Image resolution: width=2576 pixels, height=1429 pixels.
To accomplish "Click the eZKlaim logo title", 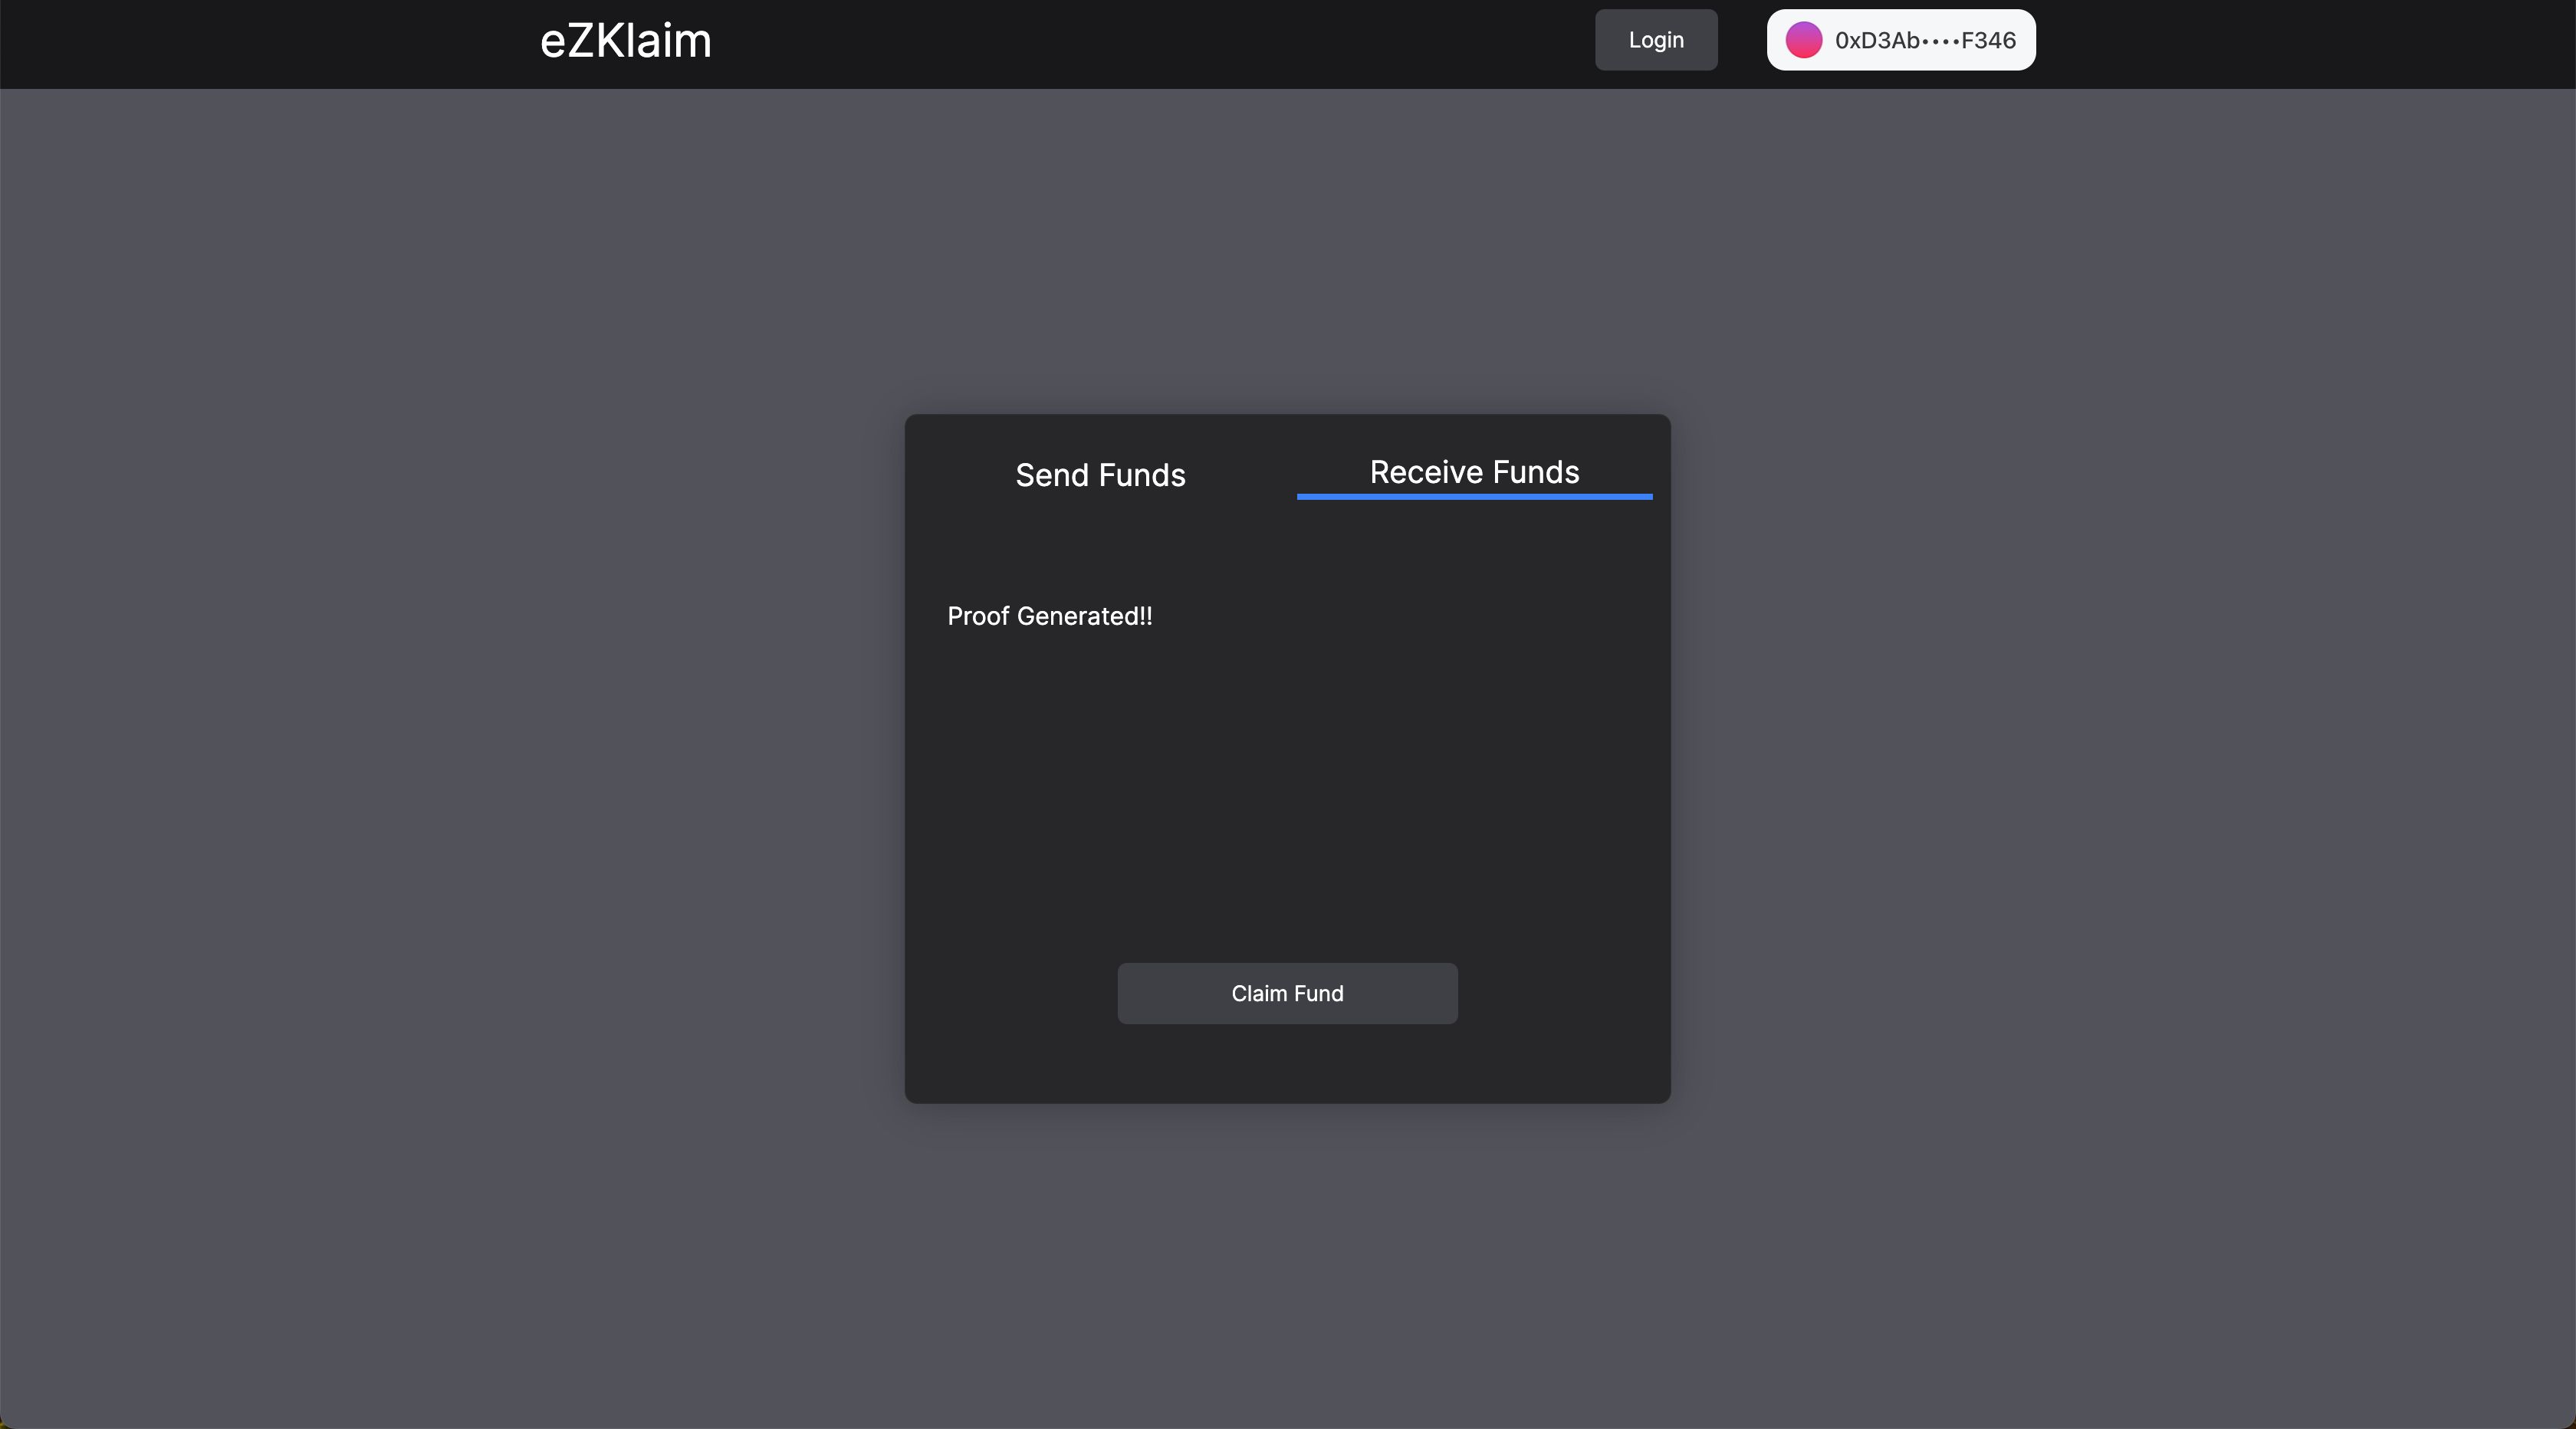I will pos(626,41).
